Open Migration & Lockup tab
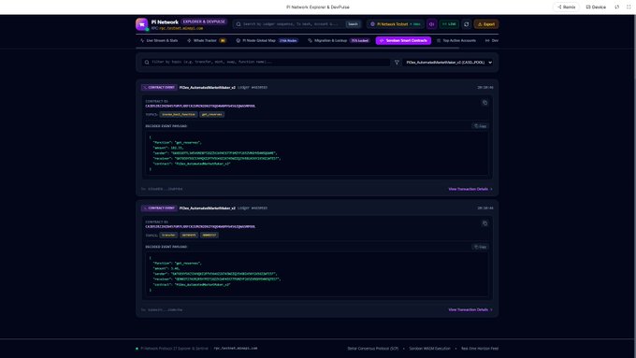The height and width of the screenshot is (358, 636). (339, 40)
